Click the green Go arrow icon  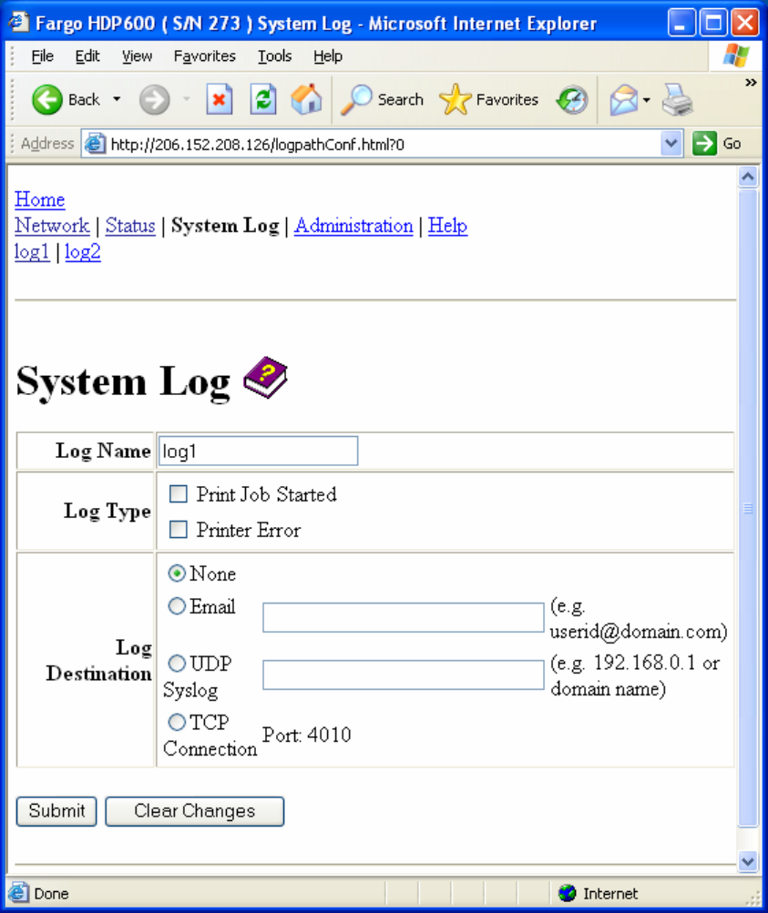click(x=704, y=143)
